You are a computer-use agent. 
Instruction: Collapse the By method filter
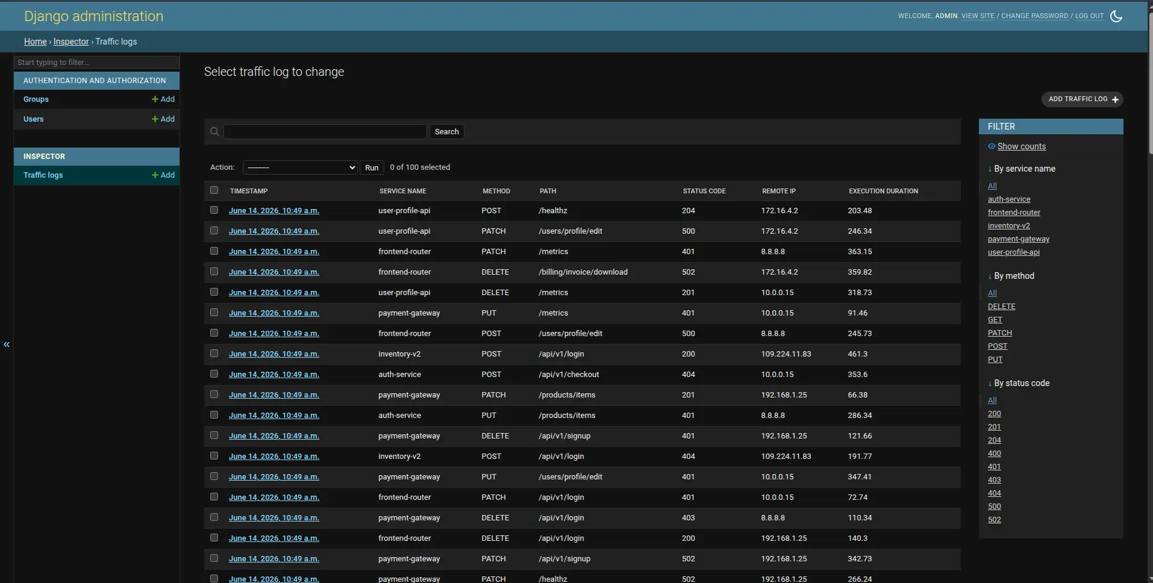pos(1011,276)
